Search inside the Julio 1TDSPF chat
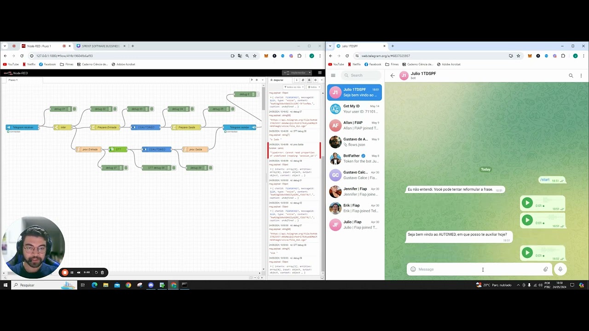 (x=571, y=76)
